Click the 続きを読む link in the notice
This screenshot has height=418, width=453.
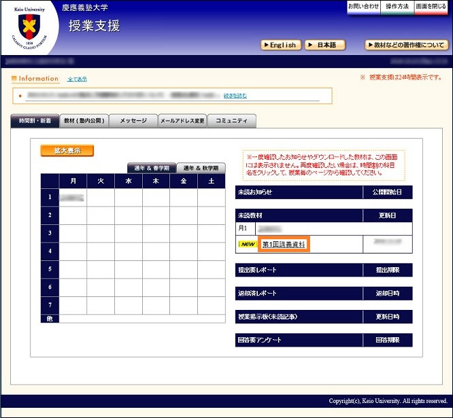pyautogui.click(x=235, y=96)
